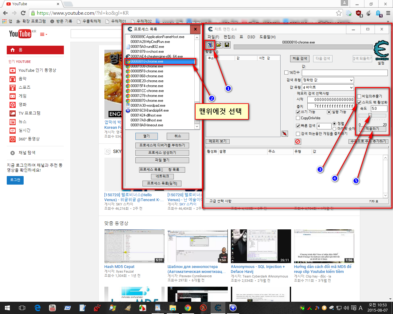
Task: Click the 열기 open button in process list
Action: [147, 136]
